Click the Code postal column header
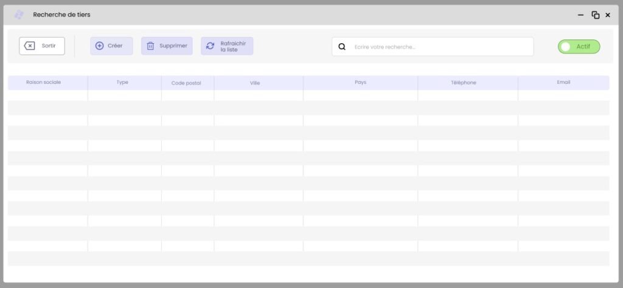 pos(186,83)
